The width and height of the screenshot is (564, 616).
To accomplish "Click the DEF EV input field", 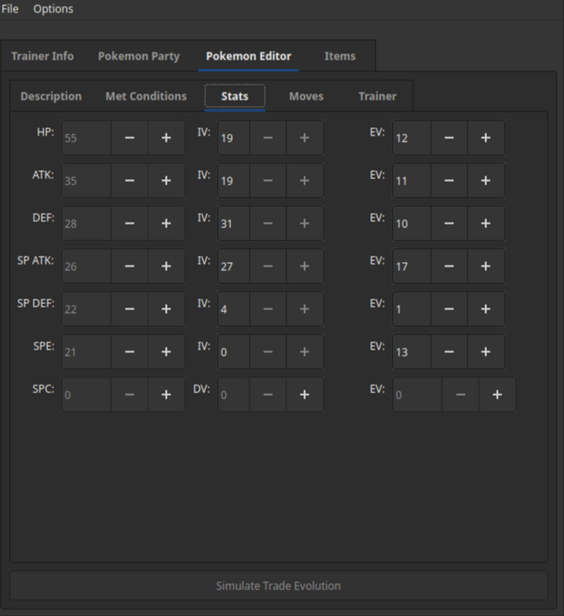I will pos(411,223).
